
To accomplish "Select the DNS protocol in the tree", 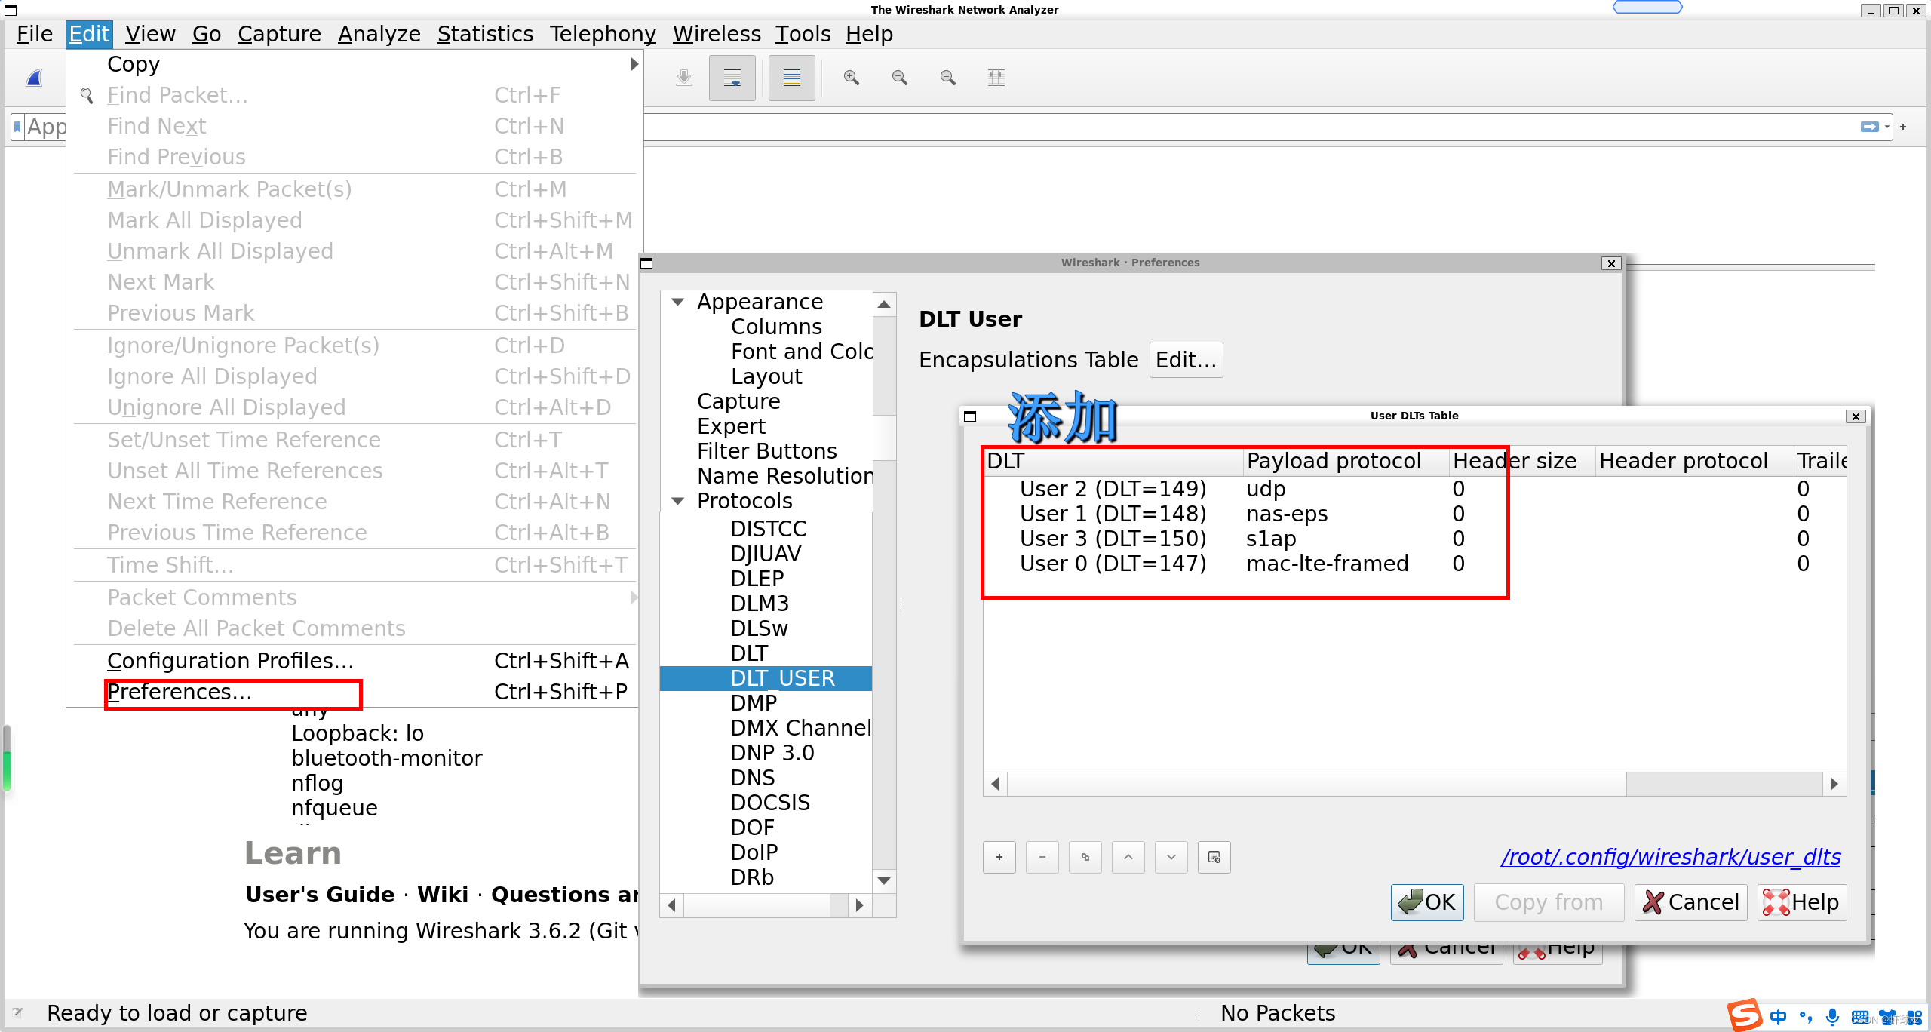I will click(x=753, y=778).
